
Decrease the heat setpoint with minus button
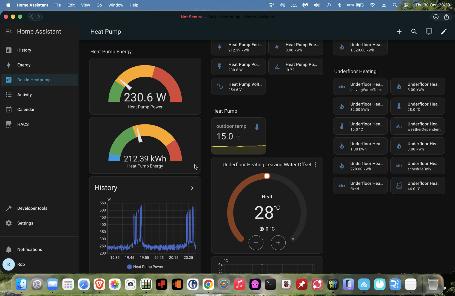(256, 243)
